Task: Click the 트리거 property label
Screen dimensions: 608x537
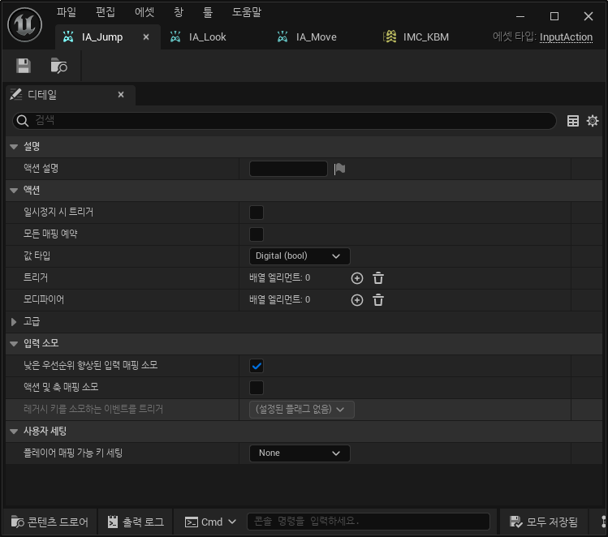Action: point(36,277)
